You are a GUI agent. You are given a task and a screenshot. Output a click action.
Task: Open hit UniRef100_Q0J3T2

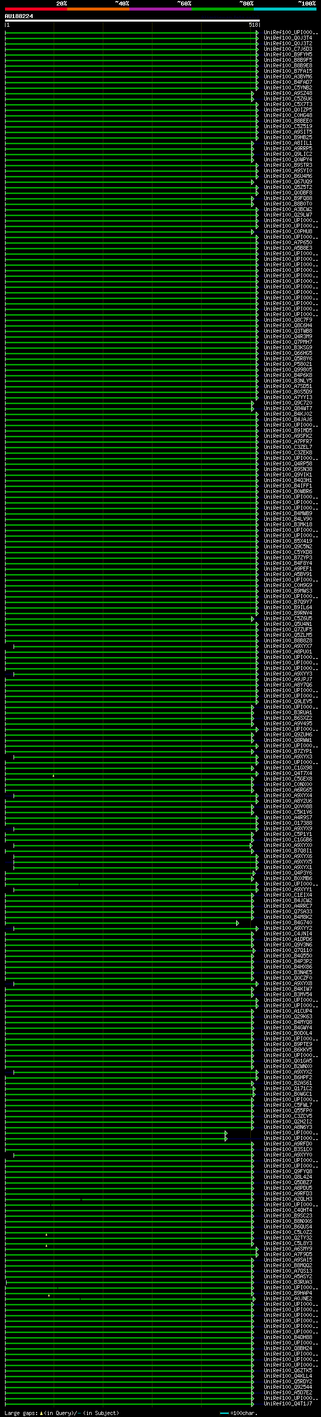tap(288, 43)
